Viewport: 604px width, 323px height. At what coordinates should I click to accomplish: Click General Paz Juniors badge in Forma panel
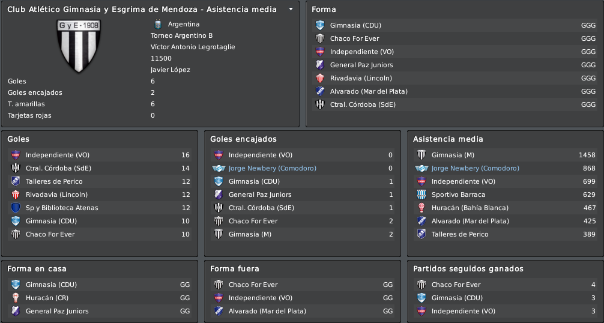coord(320,65)
